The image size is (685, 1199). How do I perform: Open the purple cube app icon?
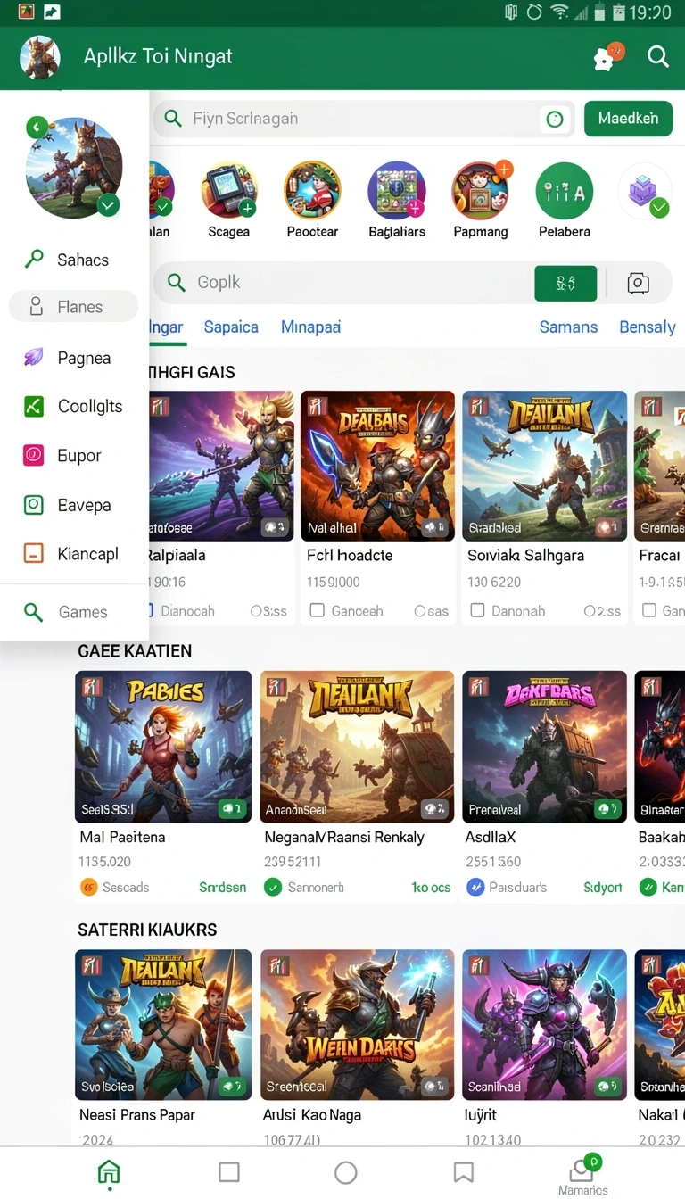(x=644, y=191)
